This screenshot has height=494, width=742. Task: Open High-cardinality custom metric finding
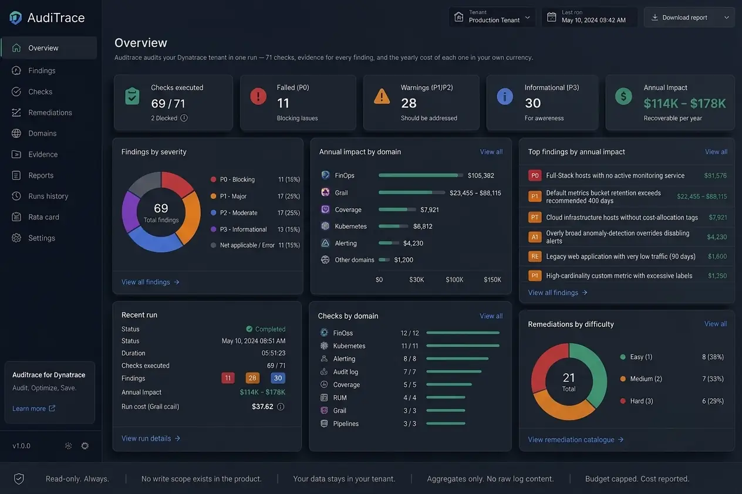pos(628,275)
